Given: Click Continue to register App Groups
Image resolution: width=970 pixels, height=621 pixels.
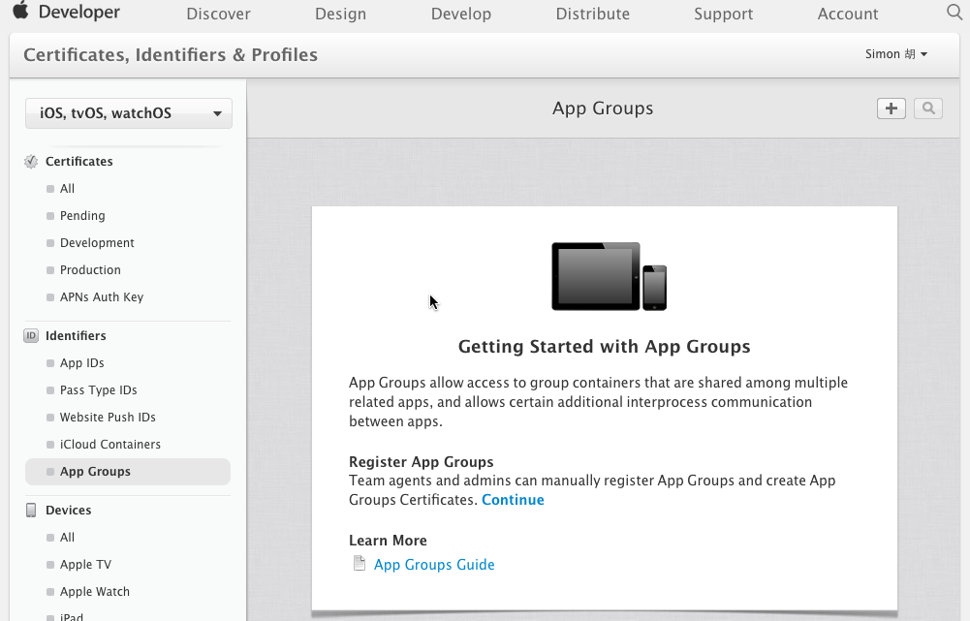Looking at the screenshot, I should (513, 500).
